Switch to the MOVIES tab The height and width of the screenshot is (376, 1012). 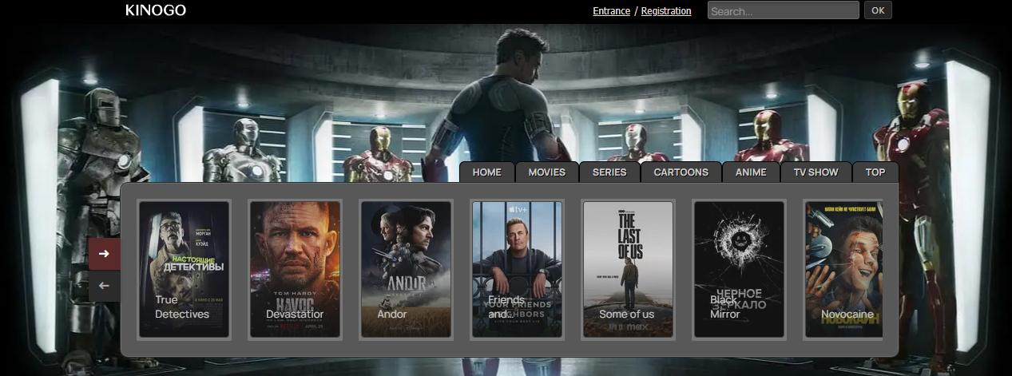[x=547, y=172]
